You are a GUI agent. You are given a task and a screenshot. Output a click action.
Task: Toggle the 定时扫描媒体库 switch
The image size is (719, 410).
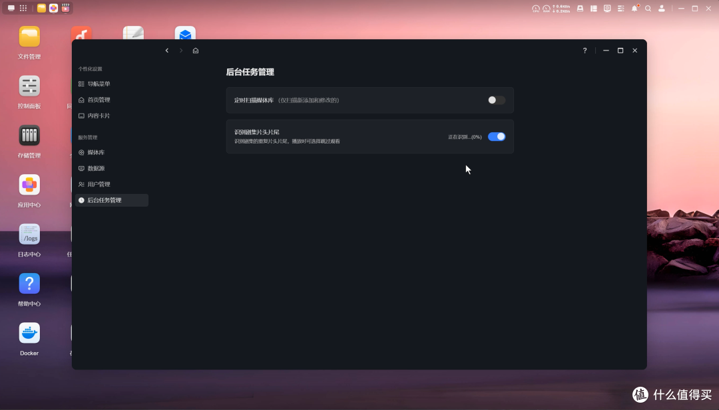(x=496, y=100)
